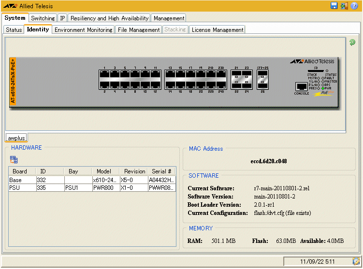Click the logout door icon
Image resolution: width=363 pixels, height=269 pixels.
click(x=344, y=5)
